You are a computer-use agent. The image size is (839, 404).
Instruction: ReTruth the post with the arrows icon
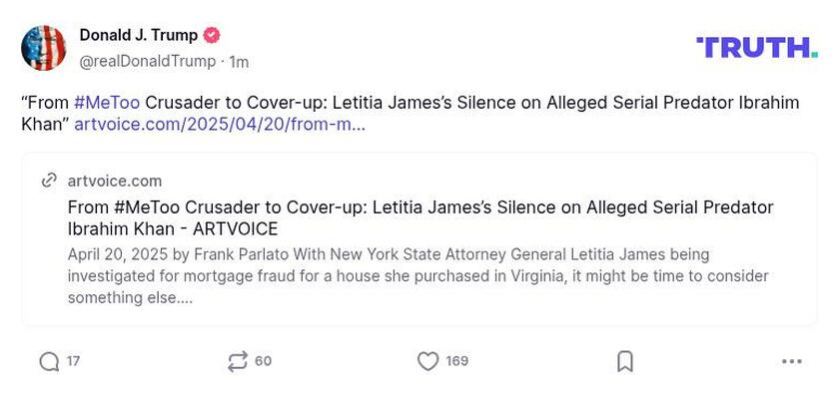[237, 361]
